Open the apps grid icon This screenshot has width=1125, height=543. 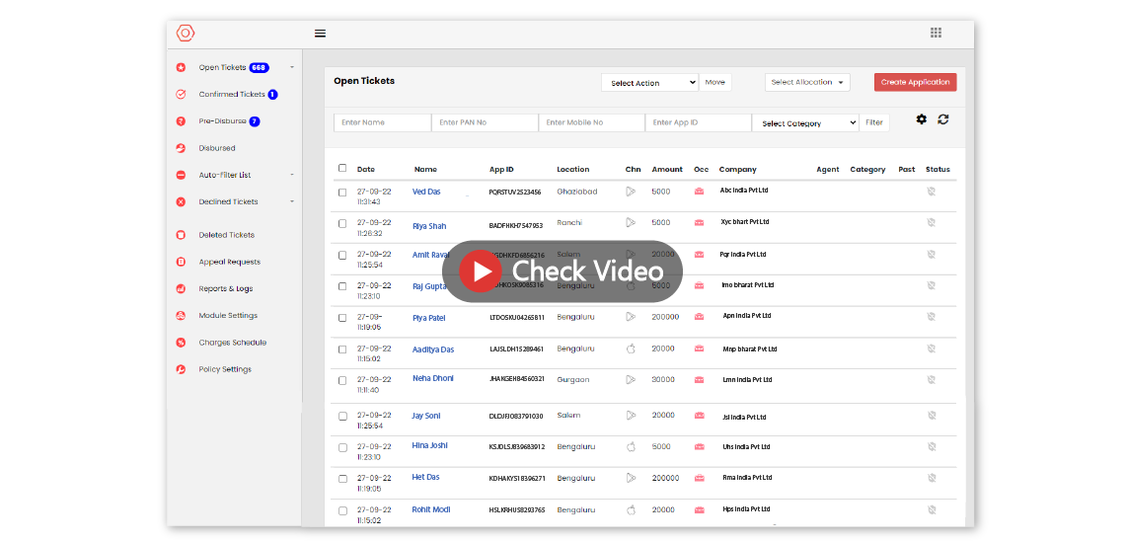[936, 33]
